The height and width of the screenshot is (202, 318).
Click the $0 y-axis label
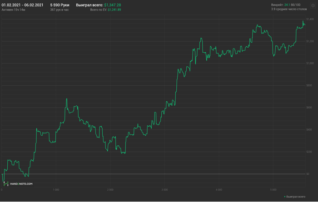pos(308,174)
